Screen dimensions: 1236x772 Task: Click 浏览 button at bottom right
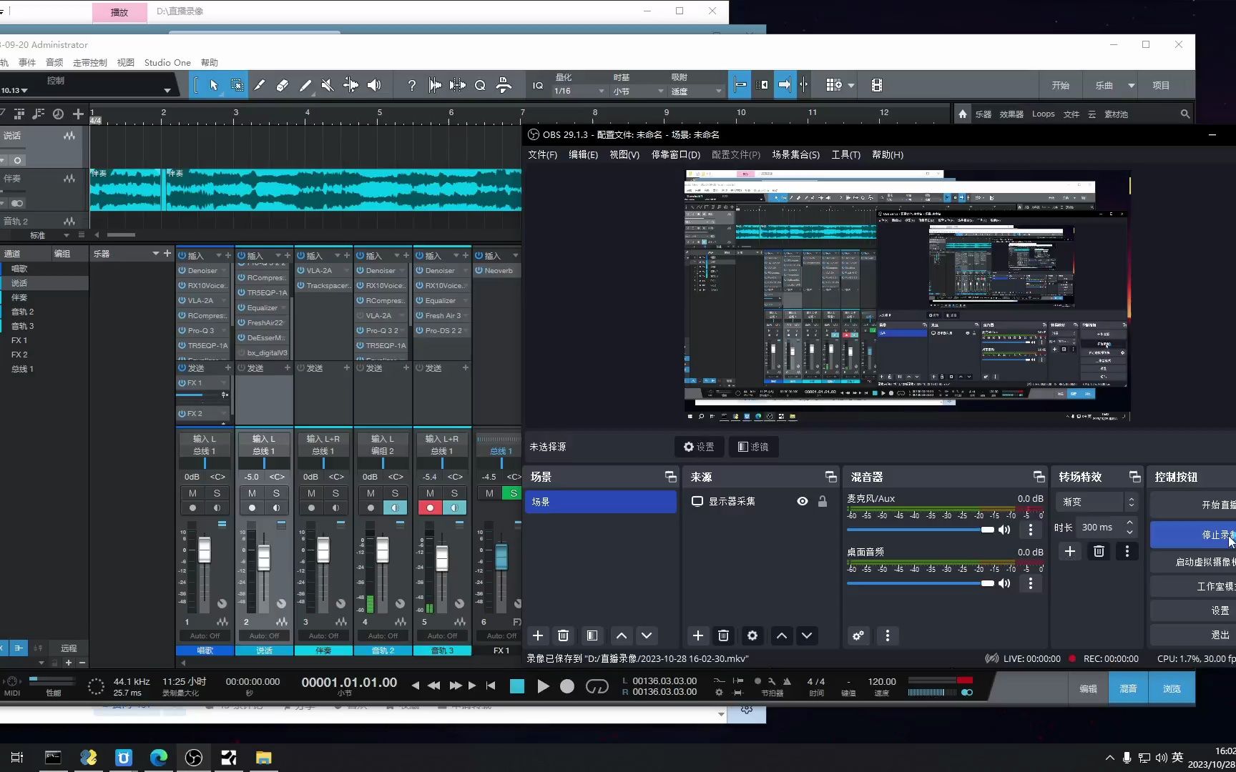click(1172, 688)
